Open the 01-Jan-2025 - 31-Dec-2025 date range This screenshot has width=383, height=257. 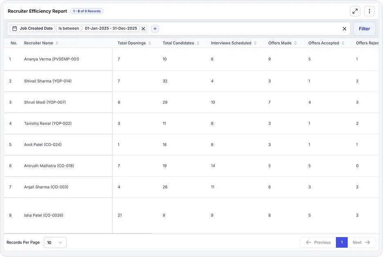(x=111, y=29)
